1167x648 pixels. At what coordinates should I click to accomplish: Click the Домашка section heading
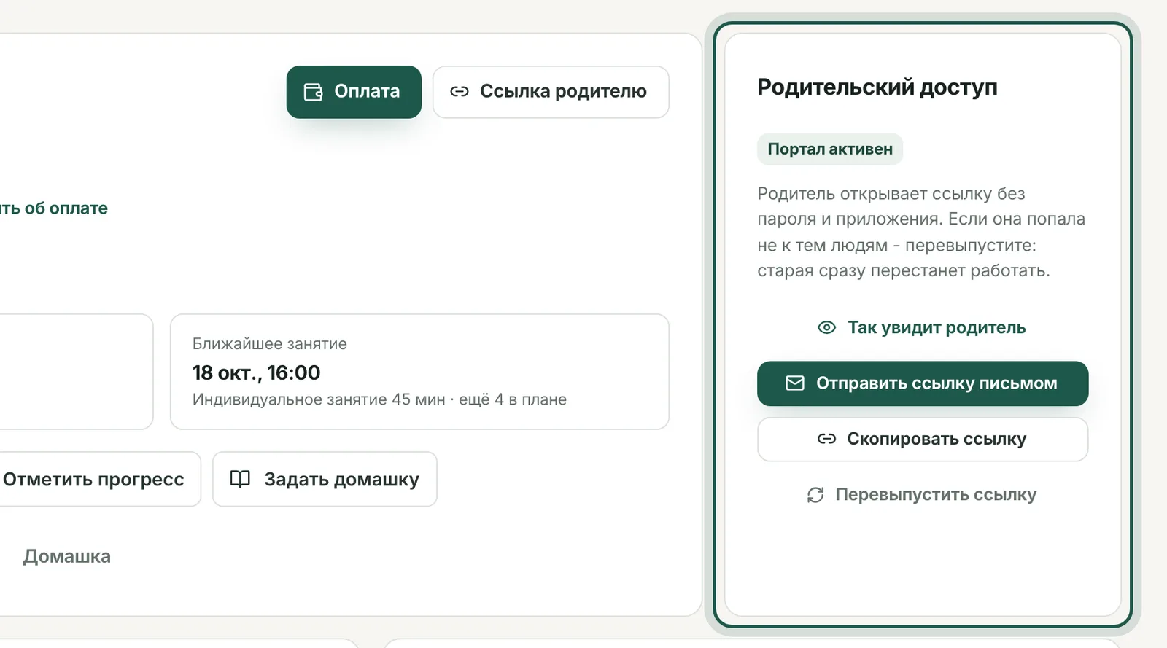[67, 556]
